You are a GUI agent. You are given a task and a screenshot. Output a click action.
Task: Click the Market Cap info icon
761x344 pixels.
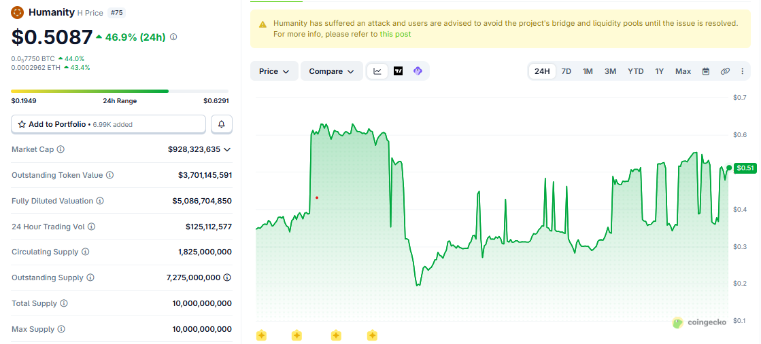61,149
